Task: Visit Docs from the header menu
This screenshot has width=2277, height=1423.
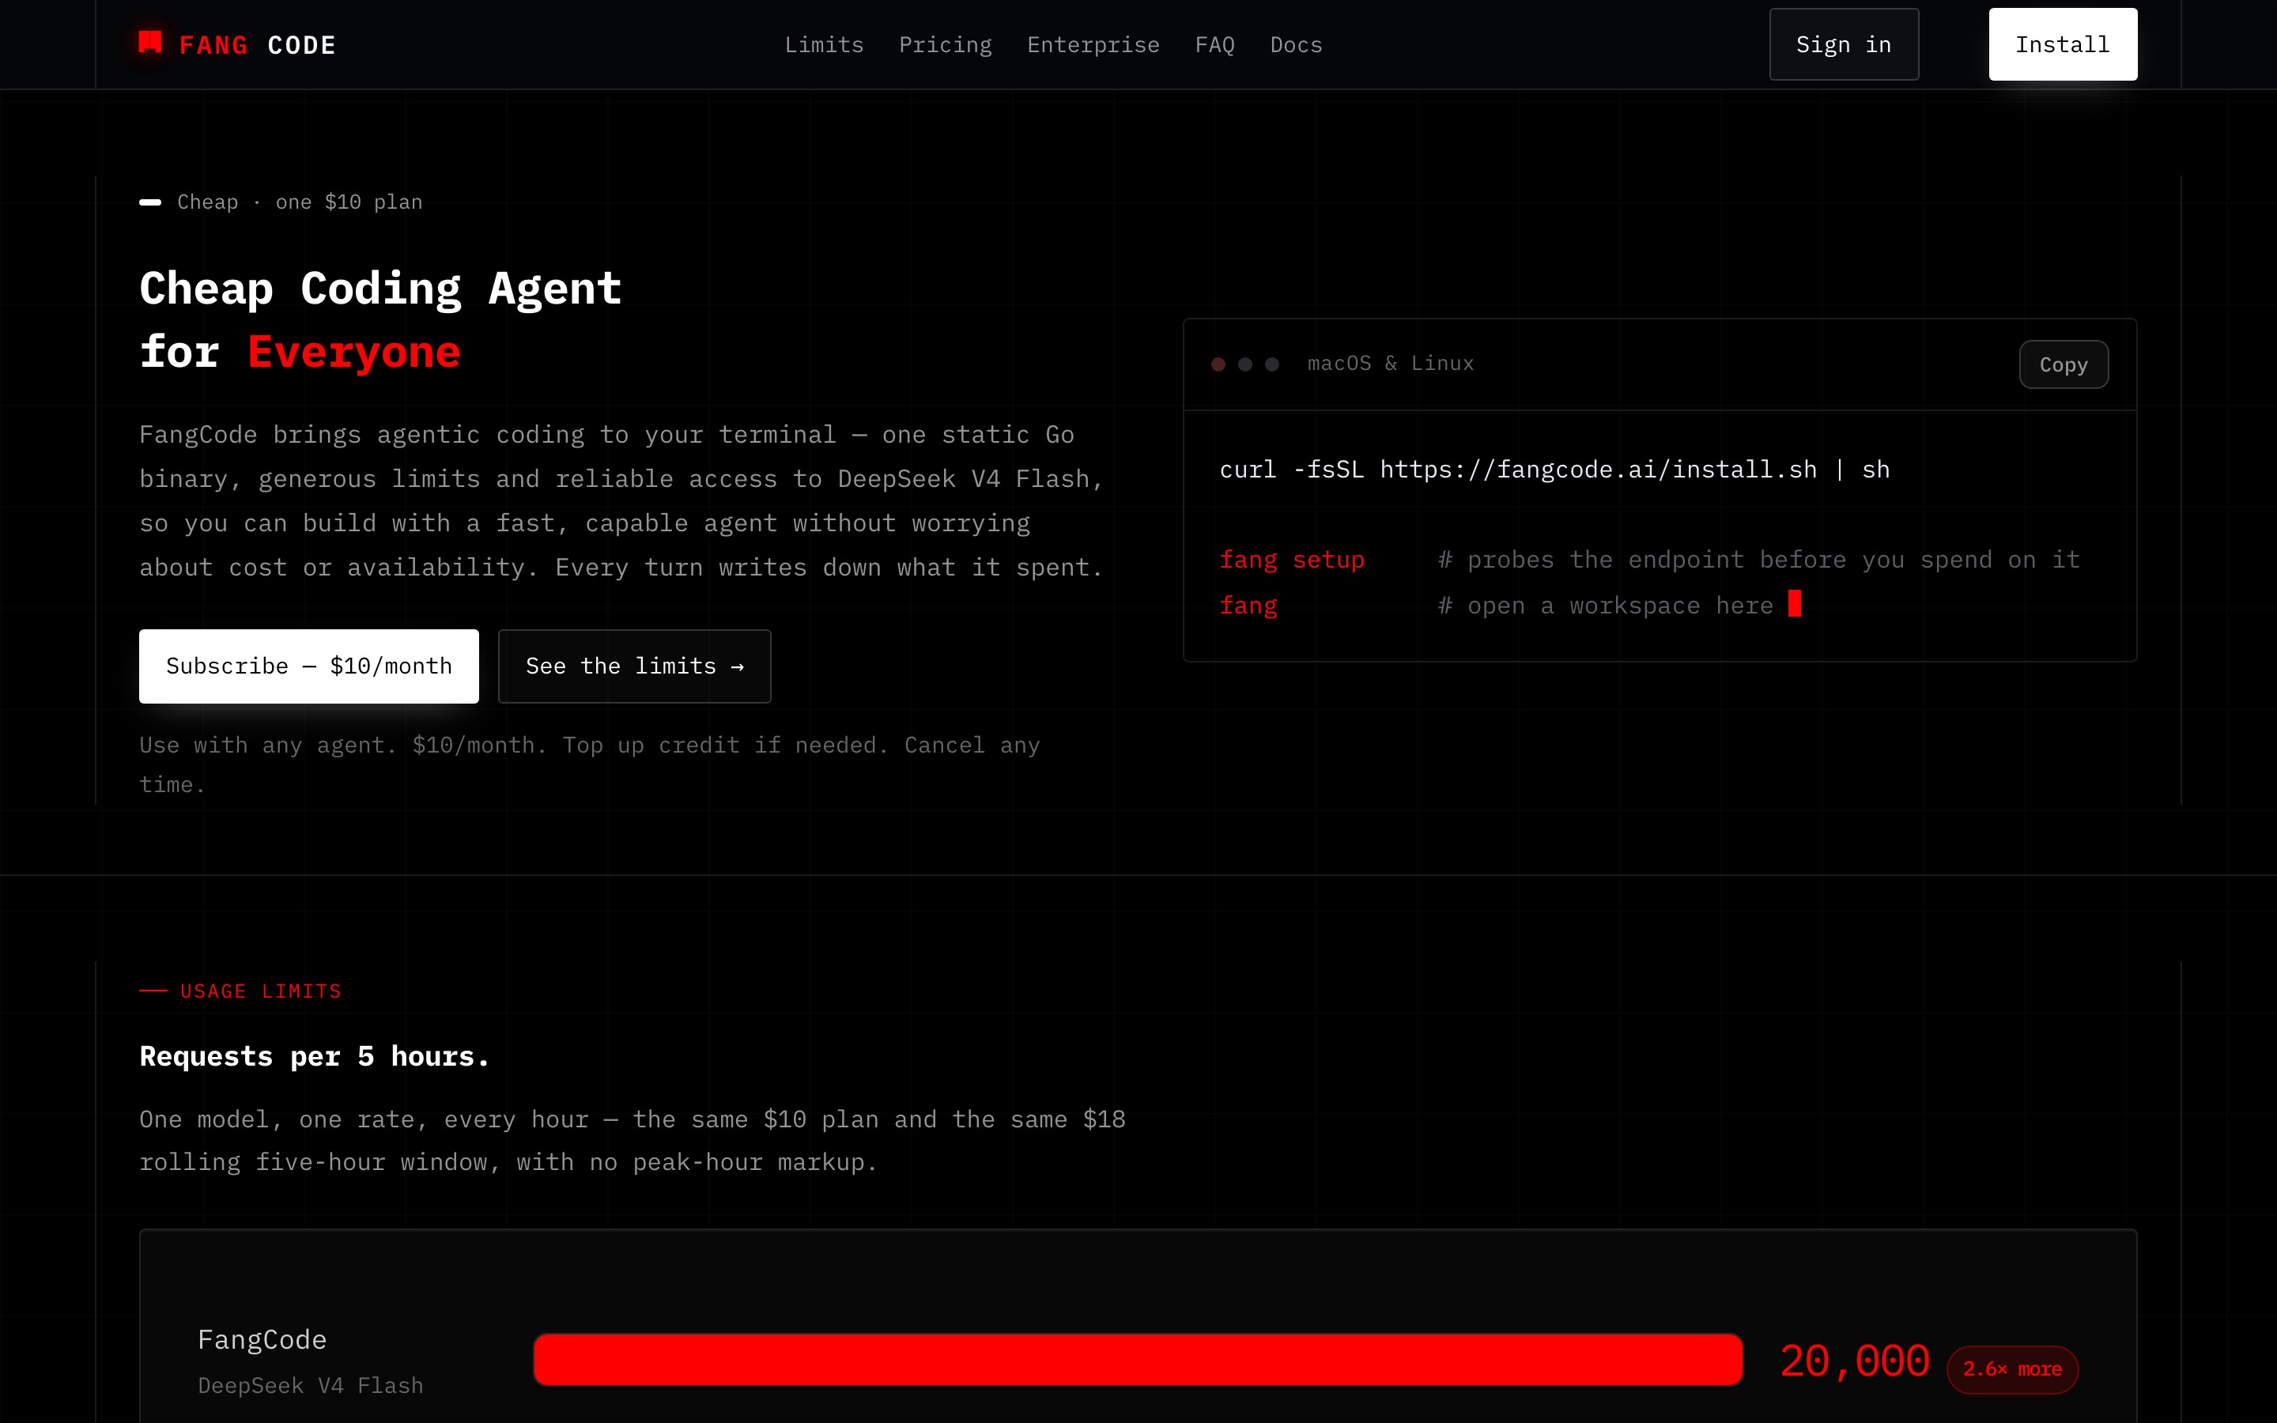Action: pyautogui.click(x=1296, y=45)
